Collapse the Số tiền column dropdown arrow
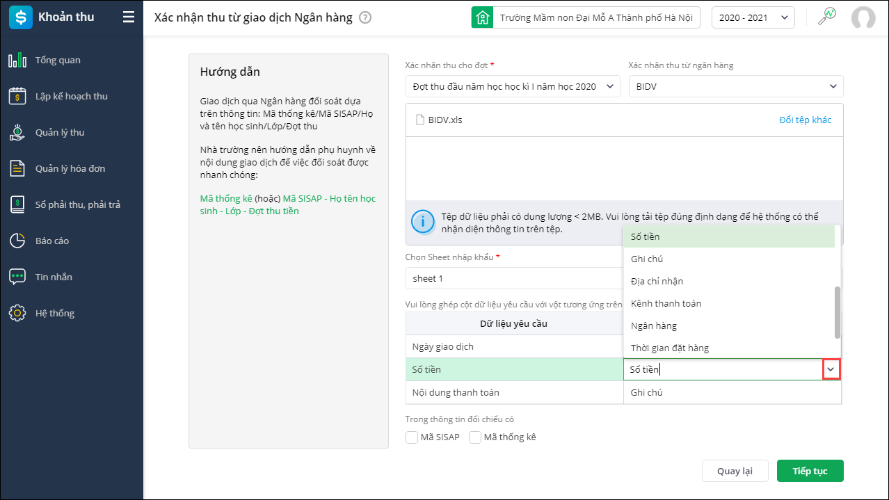This screenshot has width=889, height=500. [831, 370]
